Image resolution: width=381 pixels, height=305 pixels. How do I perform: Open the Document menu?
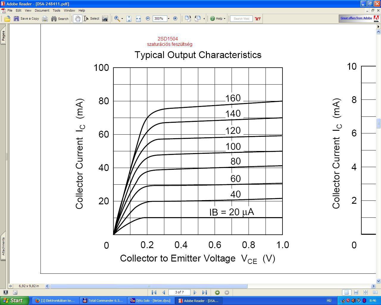click(42, 10)
